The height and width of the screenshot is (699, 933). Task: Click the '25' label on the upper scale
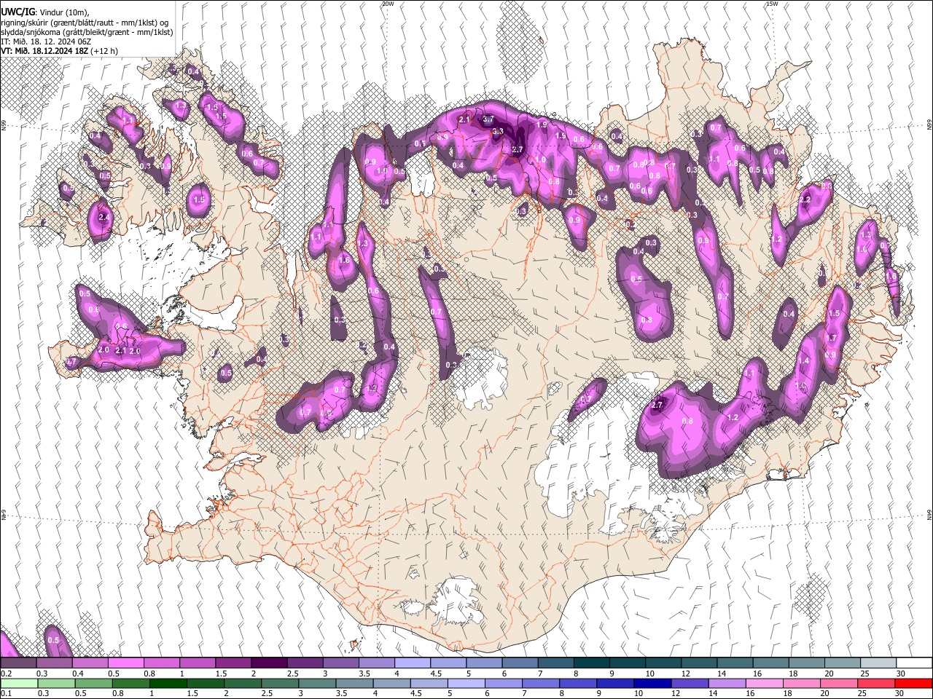click(864, 674)
